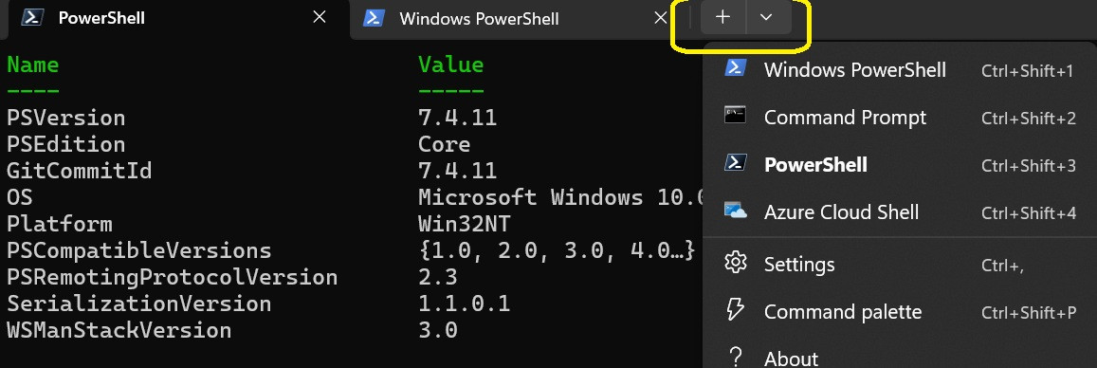Click the 1.1.0.1 serialization value
Image resolution: width=1097 pixels, height=368 pixels.
coord(464,304)
